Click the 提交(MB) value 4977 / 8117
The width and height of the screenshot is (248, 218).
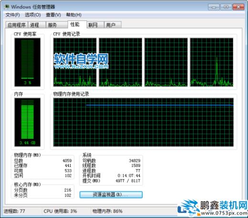click(x=128, y=181)
